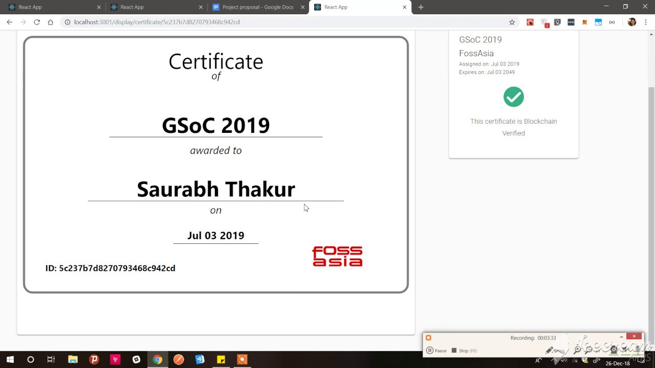Click the certificate ID text
Image resolution: width=655 pixels, height=368 pixels.
111,268
